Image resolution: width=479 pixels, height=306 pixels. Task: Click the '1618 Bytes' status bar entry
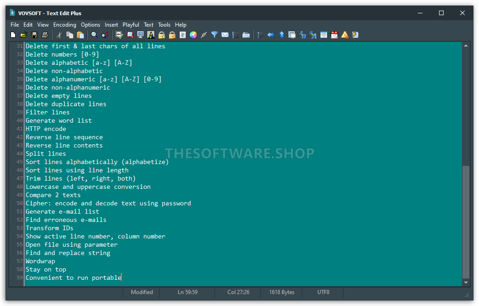tap(282, 292)
